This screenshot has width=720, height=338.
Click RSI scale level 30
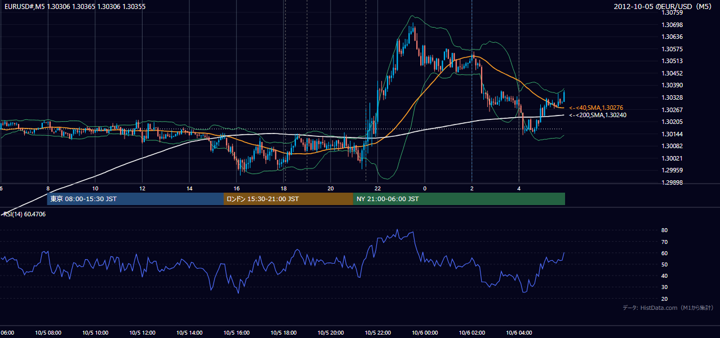coord(664,287)
